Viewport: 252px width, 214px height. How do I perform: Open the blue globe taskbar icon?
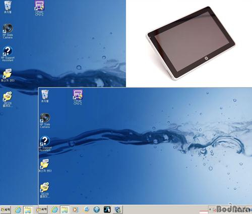(x=97, y=209)
